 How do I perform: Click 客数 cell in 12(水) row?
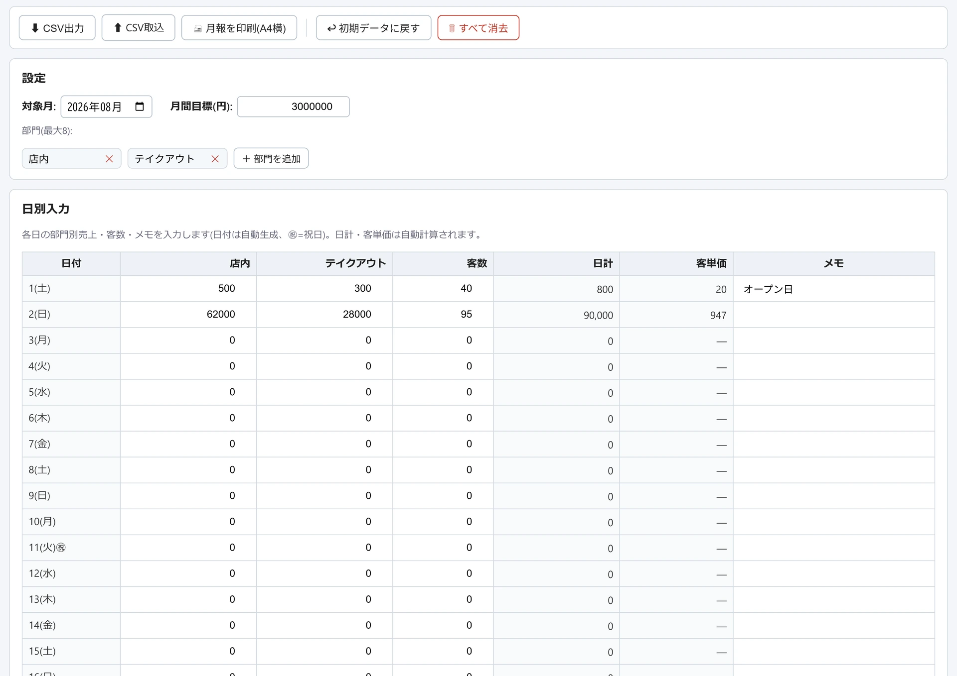point(443,573)
